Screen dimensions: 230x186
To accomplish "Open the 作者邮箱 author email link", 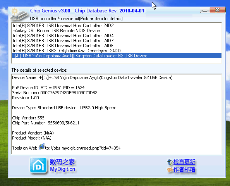I will (x=184, y=170).
